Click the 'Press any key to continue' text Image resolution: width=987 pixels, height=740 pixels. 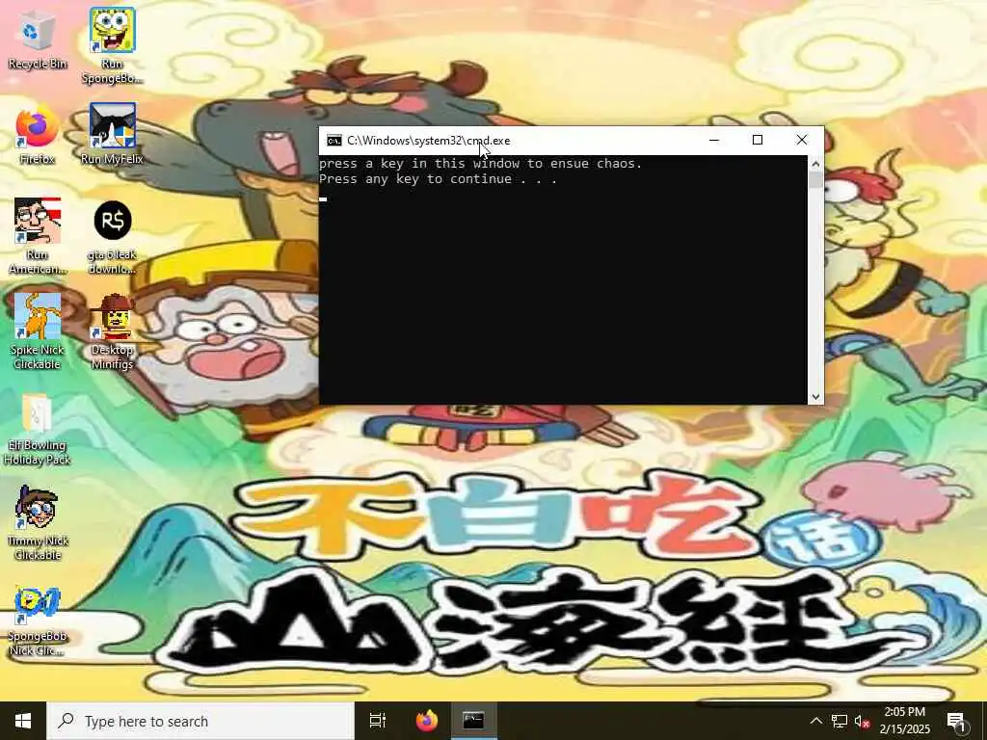pos(439,179)
